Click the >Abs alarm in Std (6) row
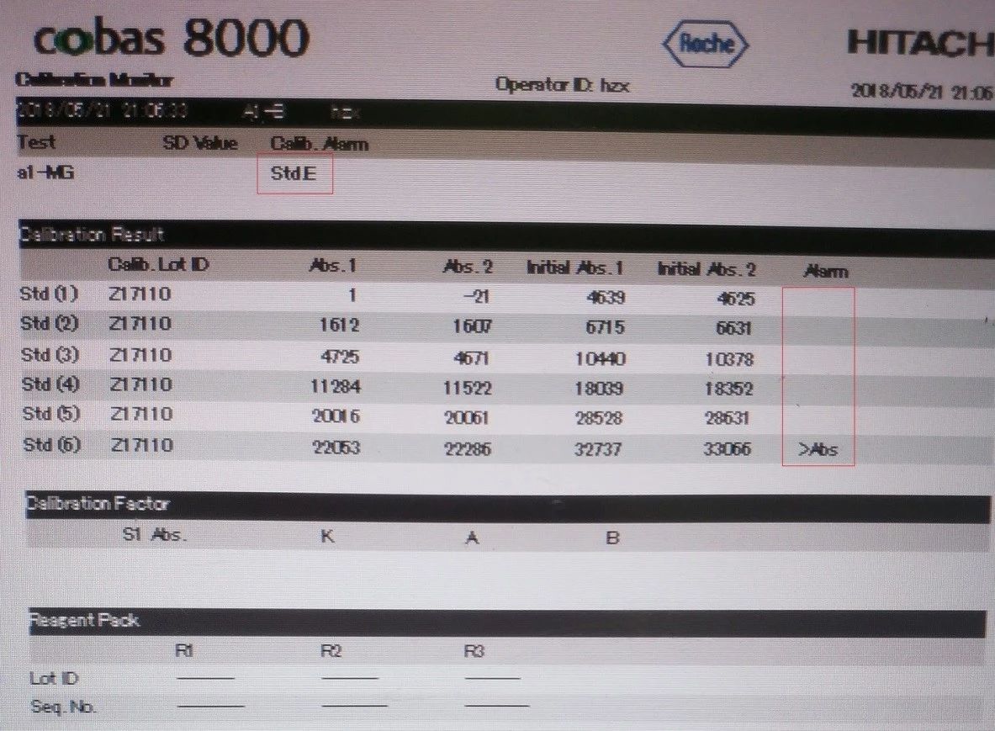Screen dimensions: 995x731 [x=818, y=450]
